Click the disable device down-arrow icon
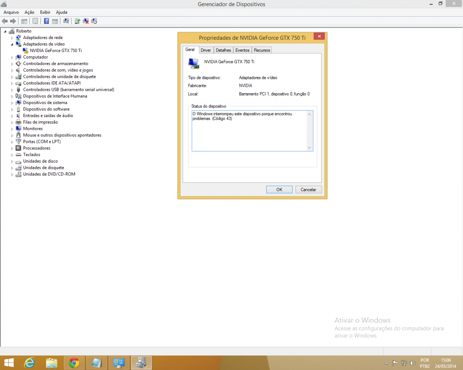Viewport: 463px width, 370px height. (94, 21)
